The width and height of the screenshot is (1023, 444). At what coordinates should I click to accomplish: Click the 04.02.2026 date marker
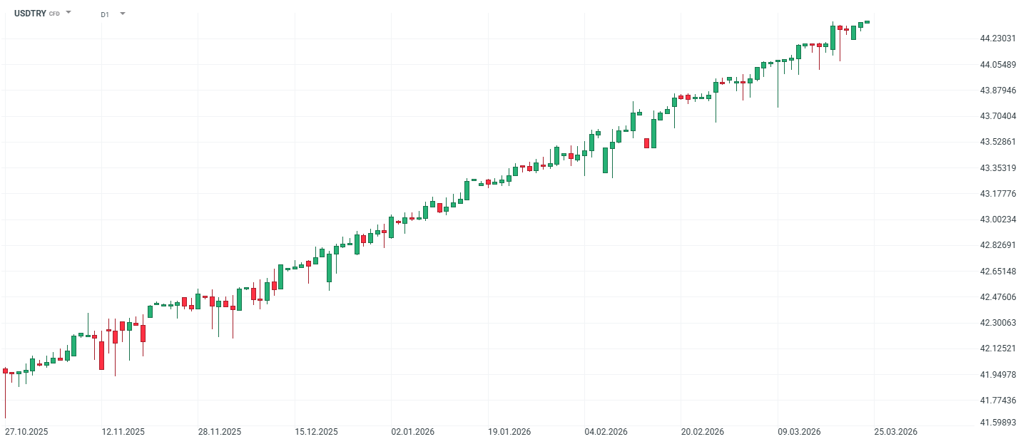(x=606, y=432)
